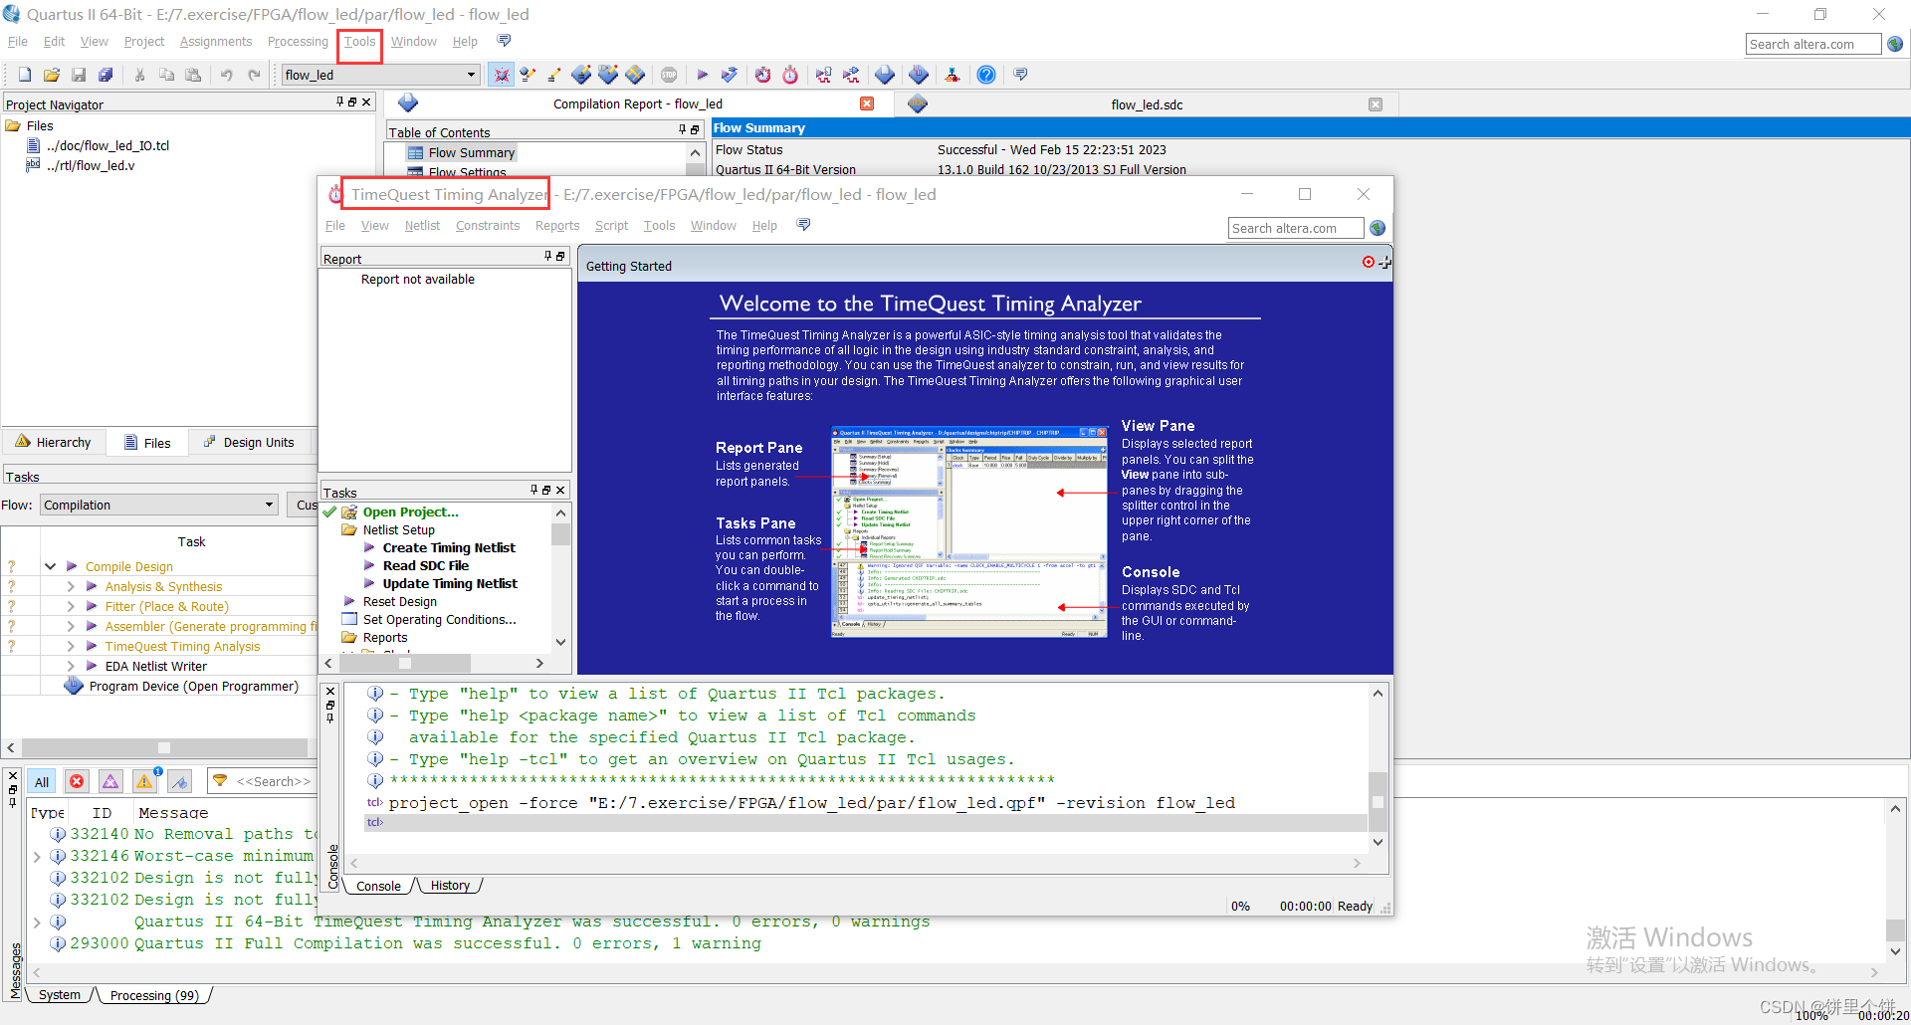Open the Tools menu in Quartus

coord(360,41)
